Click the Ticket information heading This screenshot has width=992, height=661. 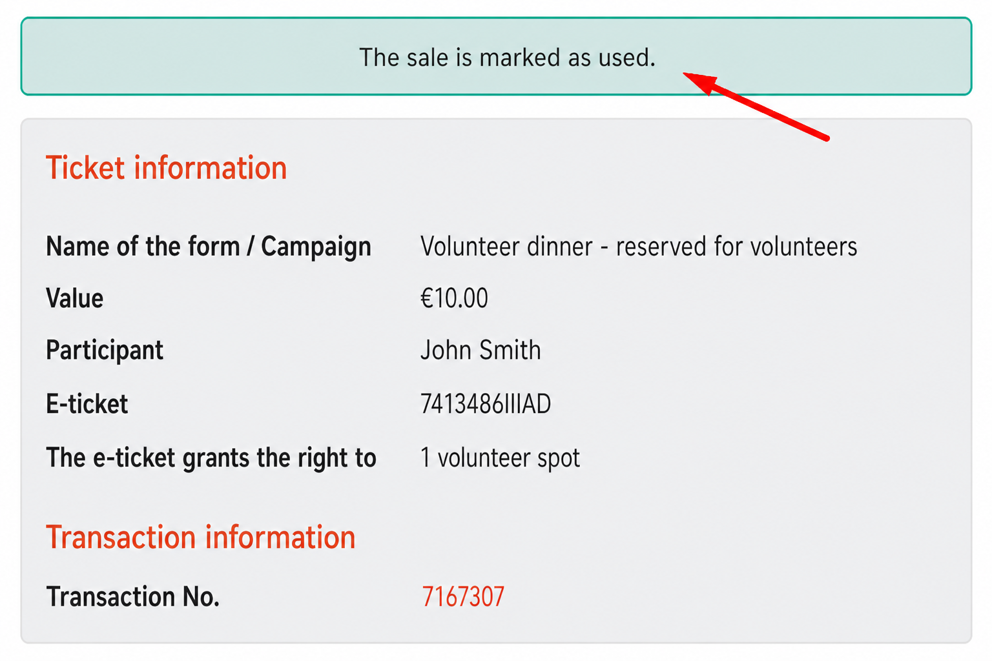pos(166,168)
